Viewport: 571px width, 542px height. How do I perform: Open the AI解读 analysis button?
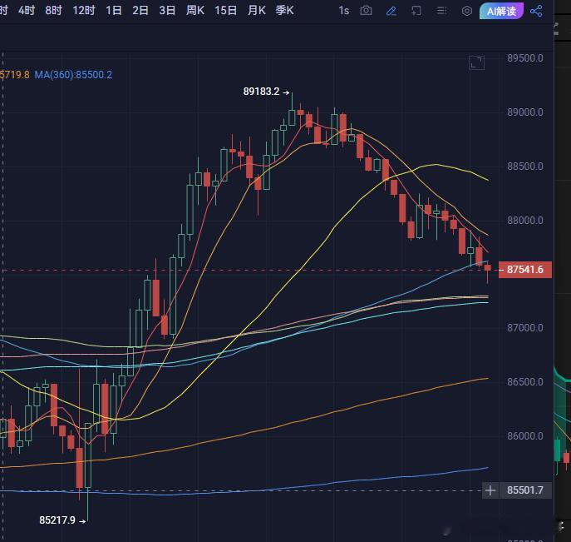501,11
